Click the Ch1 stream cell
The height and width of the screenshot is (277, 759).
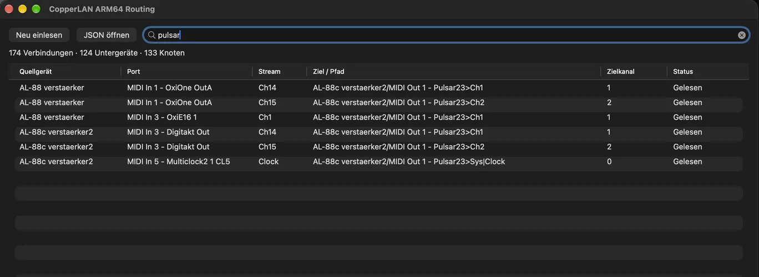pos(265,117)
